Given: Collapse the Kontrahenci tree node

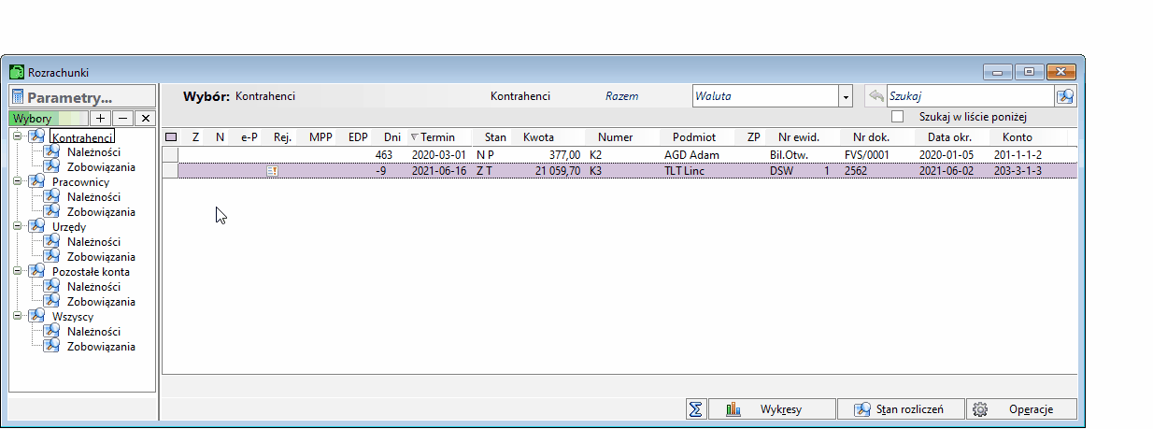Looking at the screenshot, I should [x=17, y=137].
